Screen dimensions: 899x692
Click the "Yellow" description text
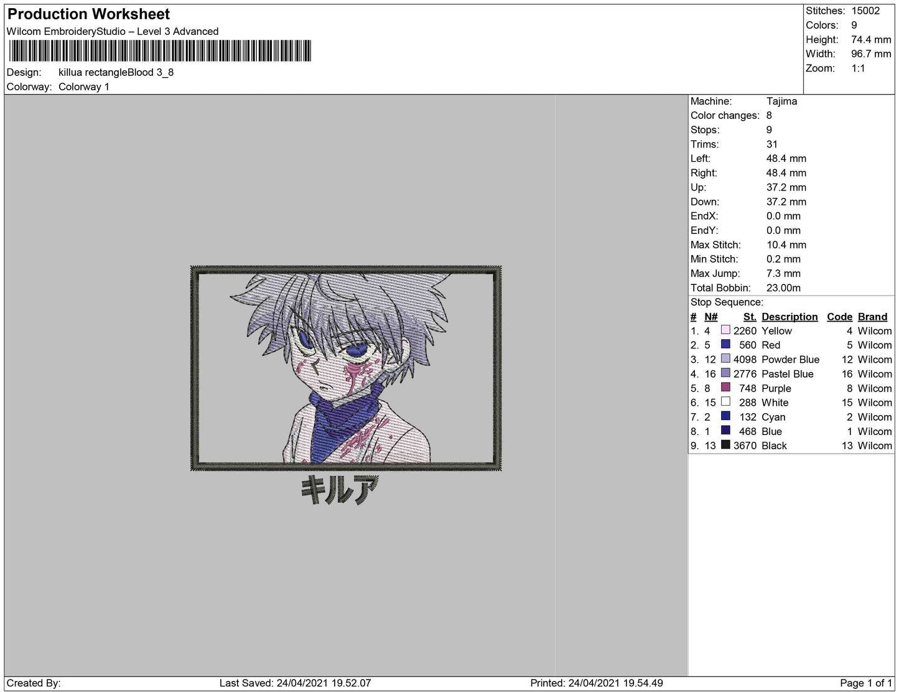point(776,330)
